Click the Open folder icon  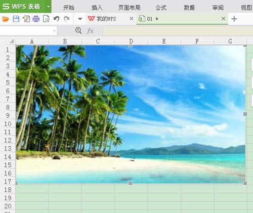[6, 19]
